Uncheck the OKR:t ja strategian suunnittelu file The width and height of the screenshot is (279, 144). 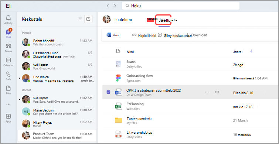[x=108, y=92]
